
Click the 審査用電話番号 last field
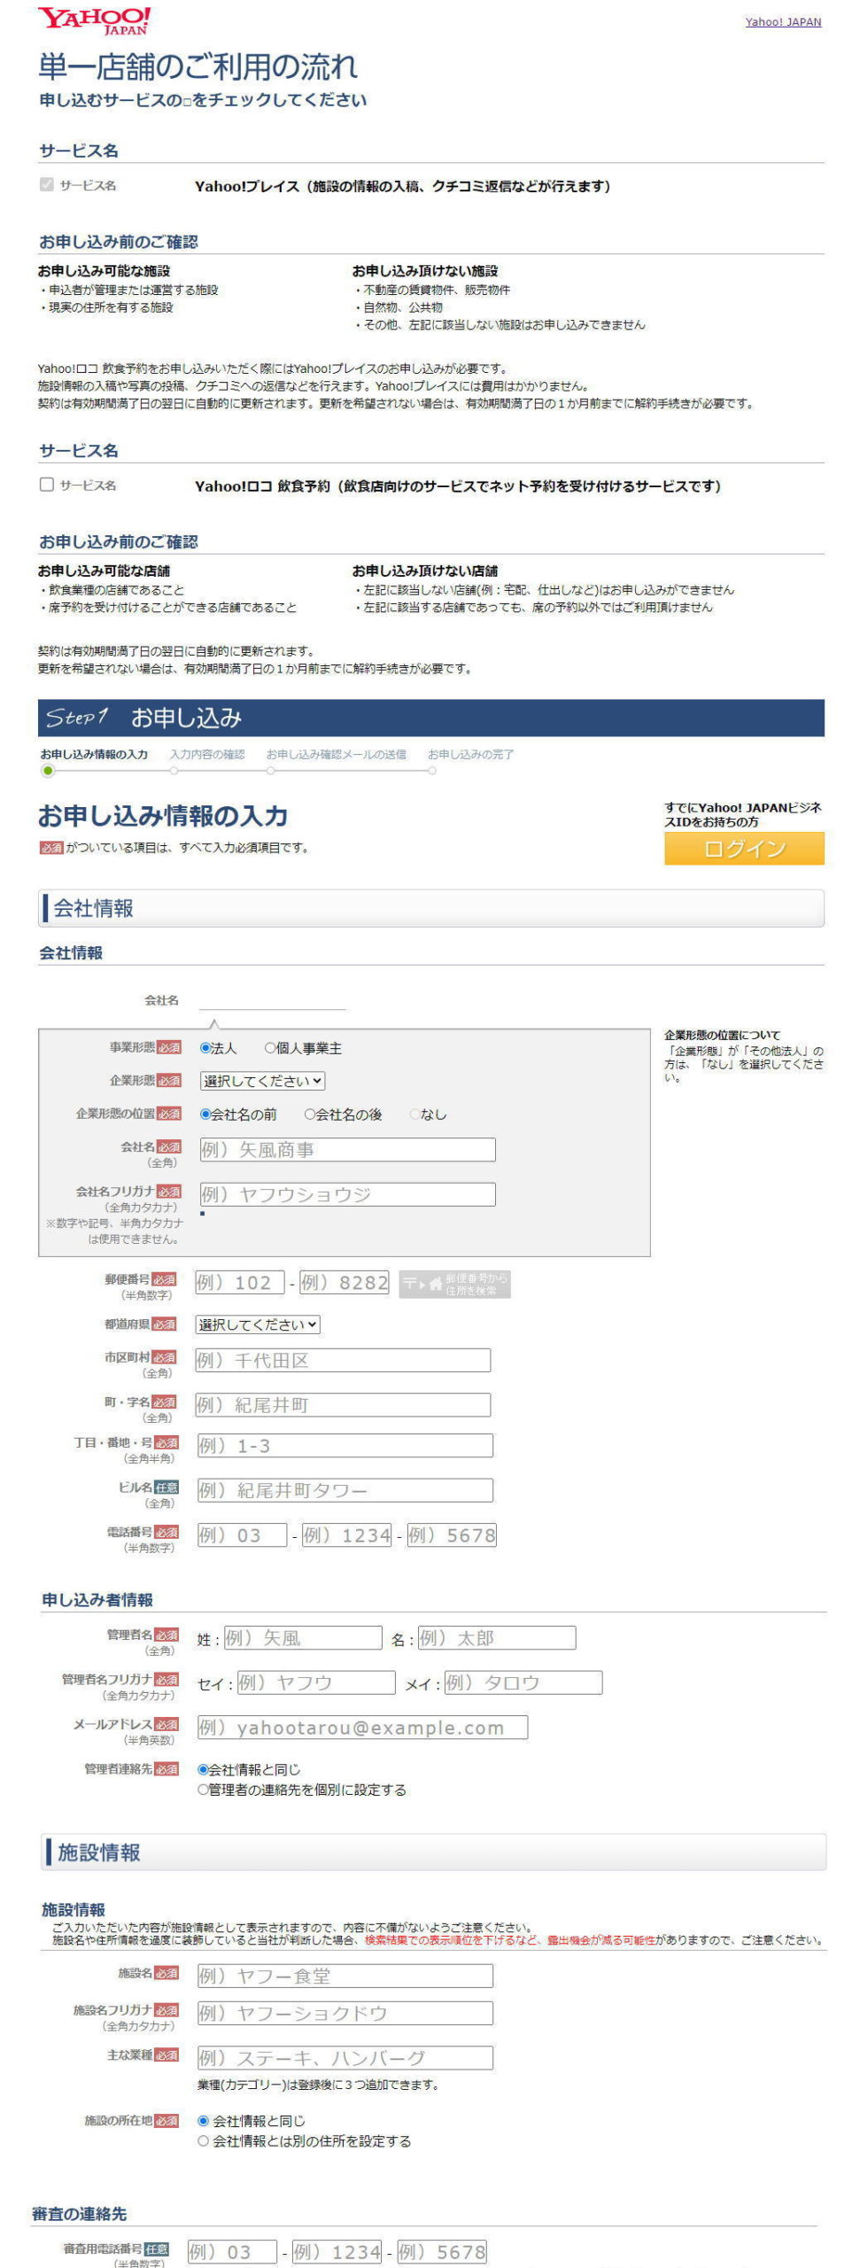(442, 2251)
